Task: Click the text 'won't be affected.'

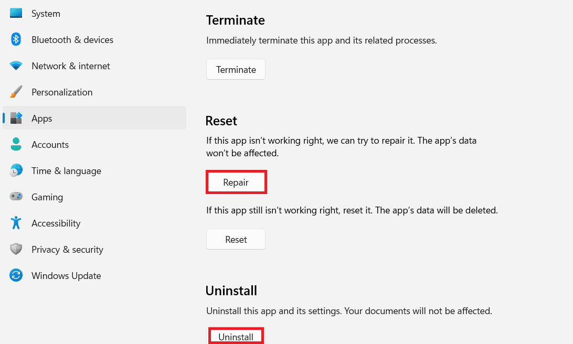Action: 242,153
